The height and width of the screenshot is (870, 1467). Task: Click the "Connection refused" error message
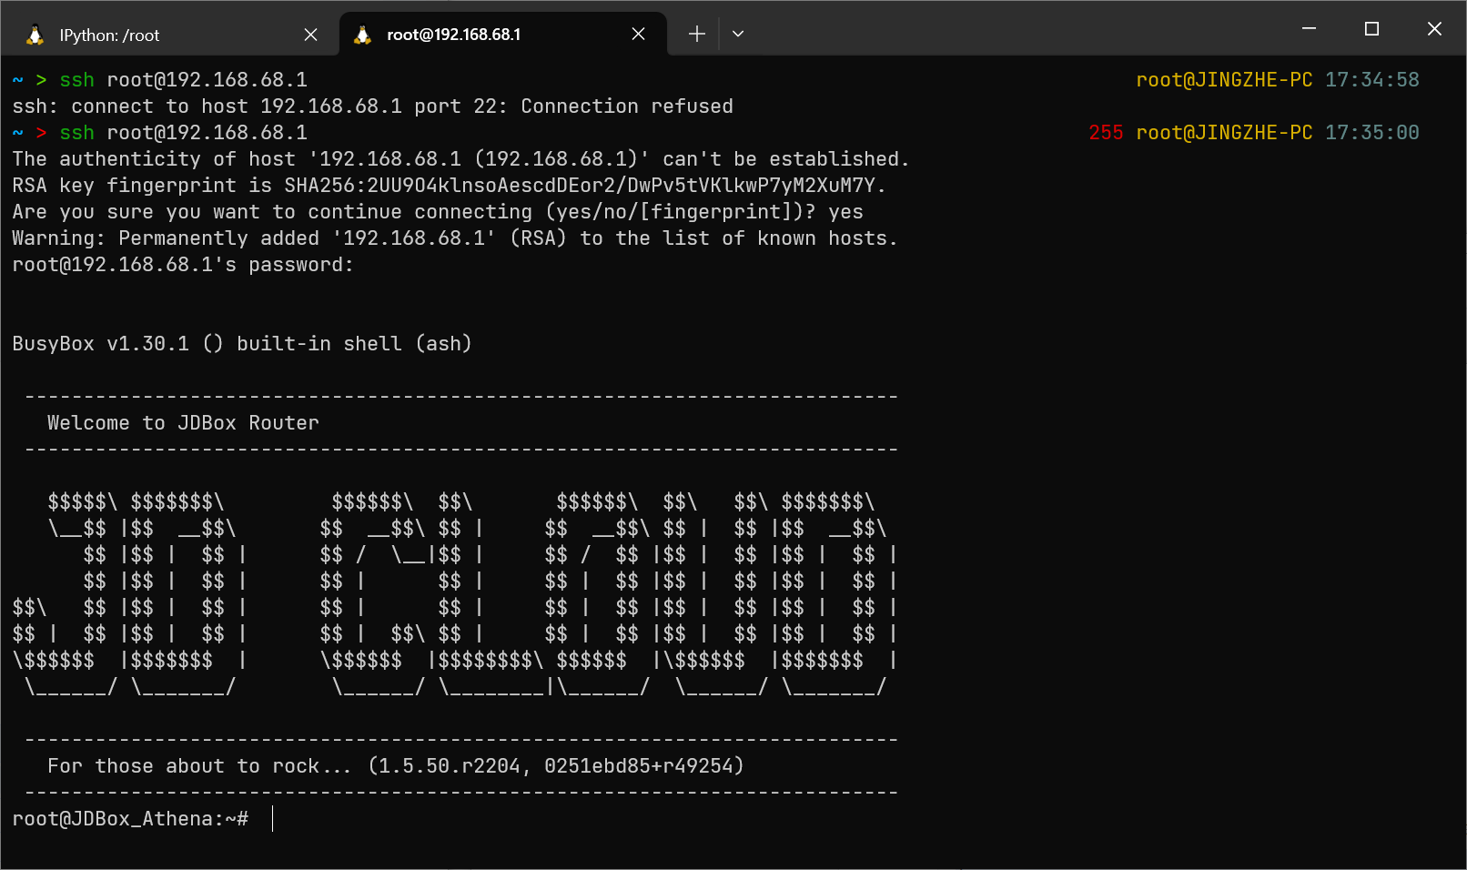coord(626,106)
